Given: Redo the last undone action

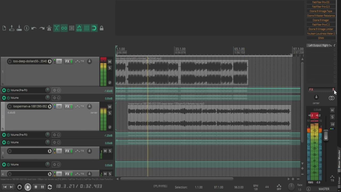Looking at the screenshot, I should pos(42,28).
